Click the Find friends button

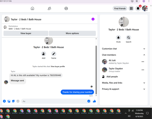[120, 8]
